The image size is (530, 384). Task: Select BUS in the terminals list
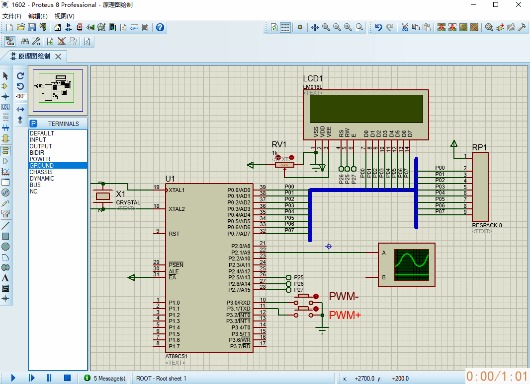pyautogui.click(x=58, y=185)
